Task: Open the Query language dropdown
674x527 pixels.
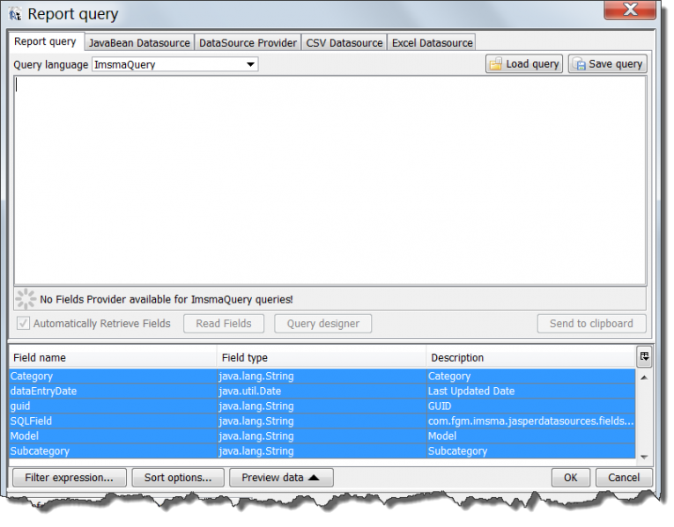Action: [x=250, y=64]
